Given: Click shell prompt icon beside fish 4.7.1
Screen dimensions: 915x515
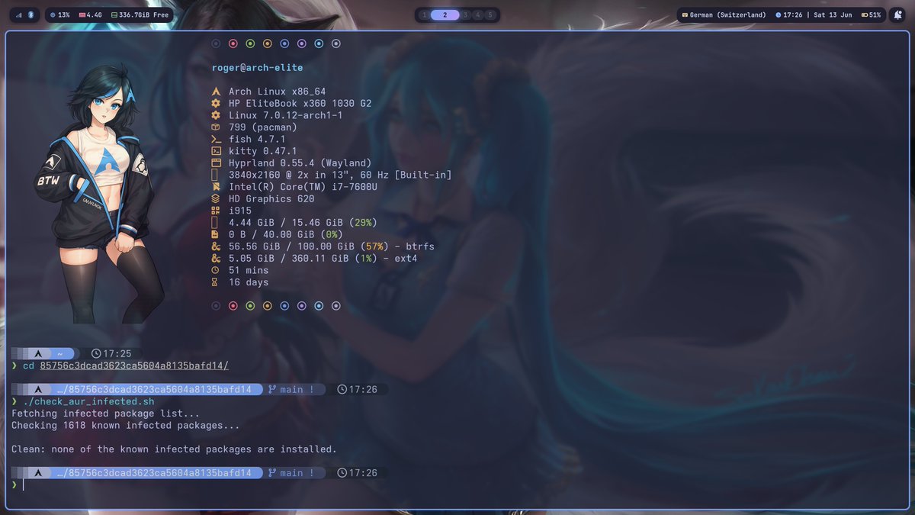Looking at the screenshot, I should [x=216, y=139].
